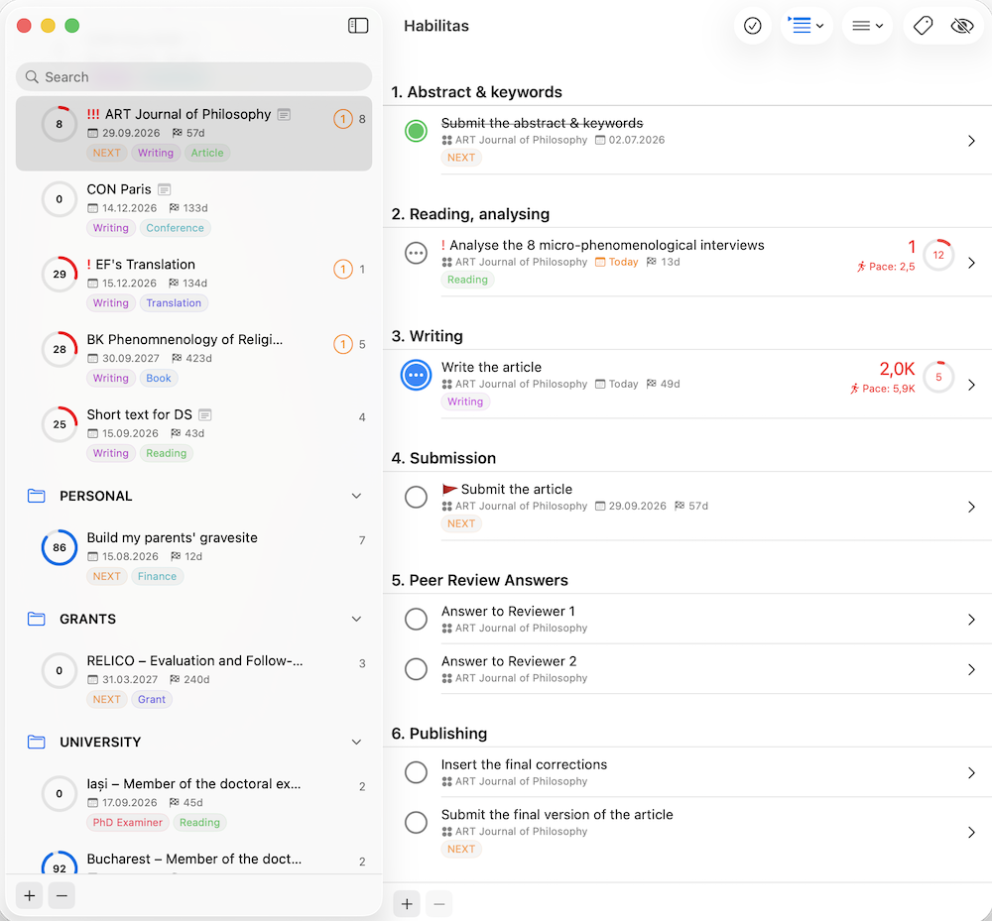Add a task with plus button in task pane

pos(407,904)
